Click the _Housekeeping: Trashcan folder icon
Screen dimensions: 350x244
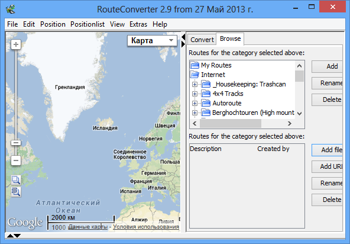click(206, 84)
